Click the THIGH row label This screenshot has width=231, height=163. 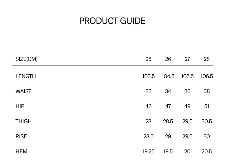click(23, 121)
